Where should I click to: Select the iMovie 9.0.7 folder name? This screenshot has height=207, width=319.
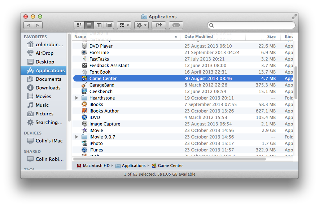tap(102, 137)
